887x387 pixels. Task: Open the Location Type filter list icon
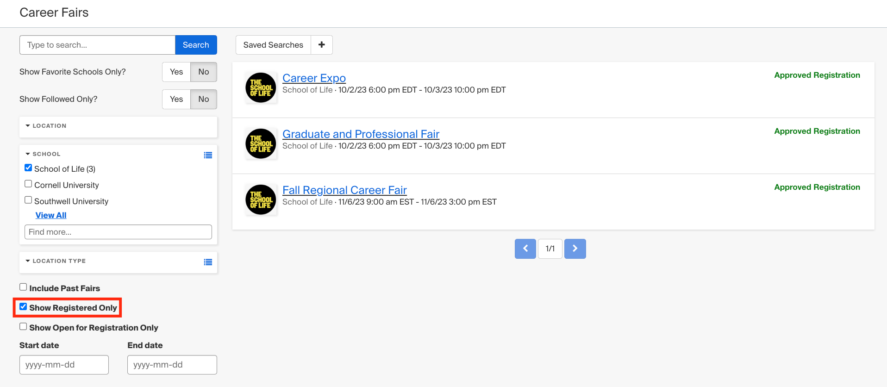(208, 262)
